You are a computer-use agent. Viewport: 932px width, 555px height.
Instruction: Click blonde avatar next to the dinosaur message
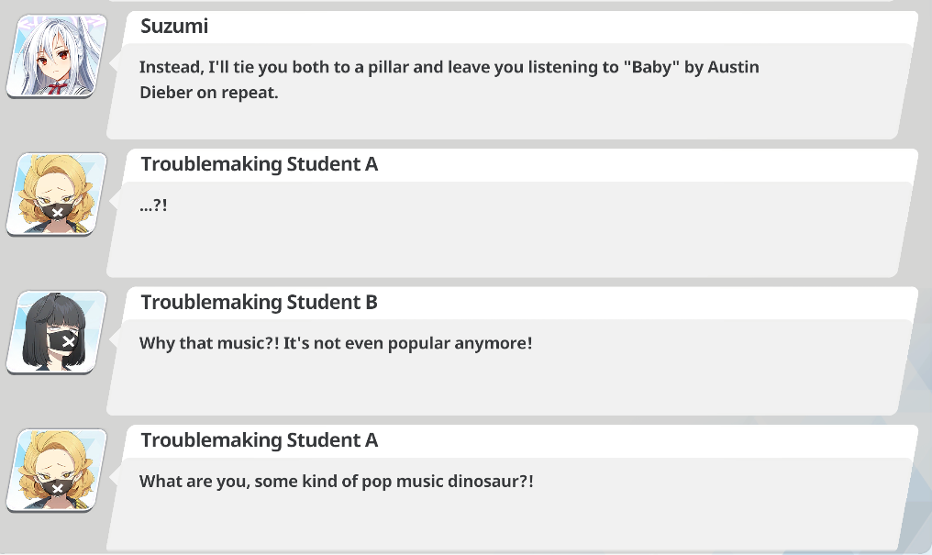57,470
